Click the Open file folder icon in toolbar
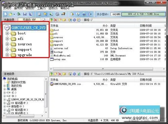Viewport: 168px width, 124px height. pyautogui.click(x=10, y=14)
